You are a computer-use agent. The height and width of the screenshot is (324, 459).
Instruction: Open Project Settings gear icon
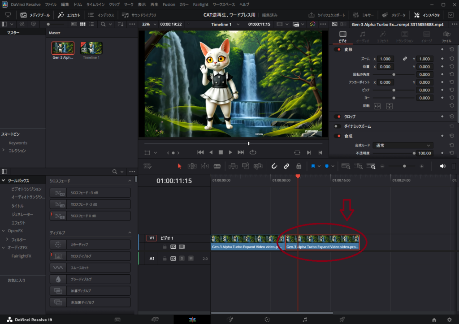[x=449, y=320]
